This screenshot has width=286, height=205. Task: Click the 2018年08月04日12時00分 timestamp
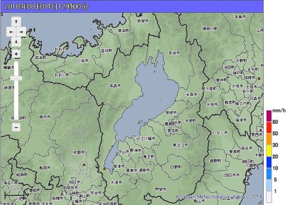46,7
